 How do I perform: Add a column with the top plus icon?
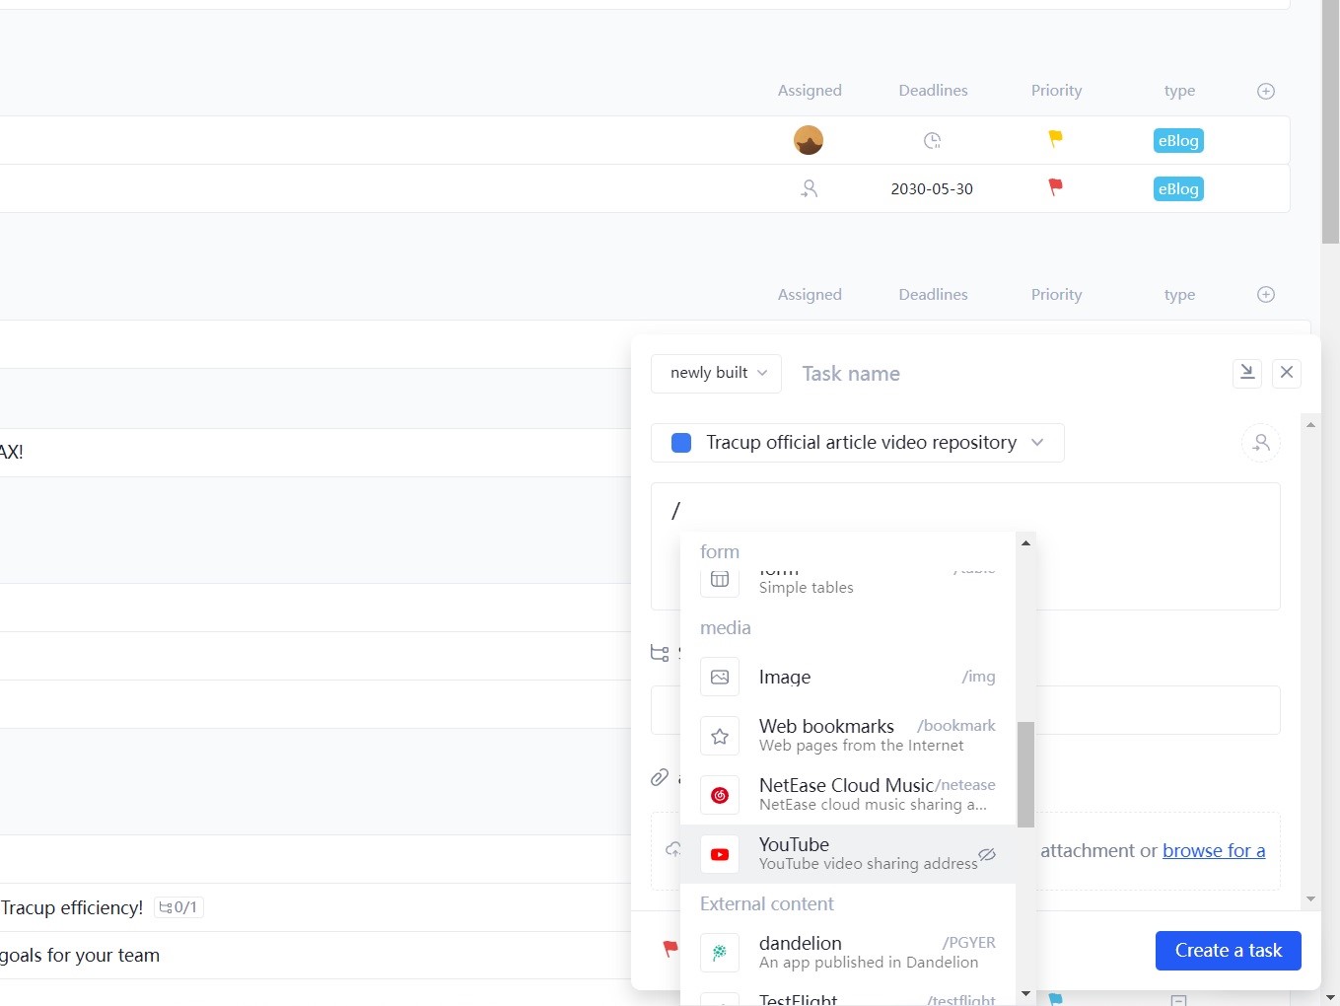[1266, 91]
